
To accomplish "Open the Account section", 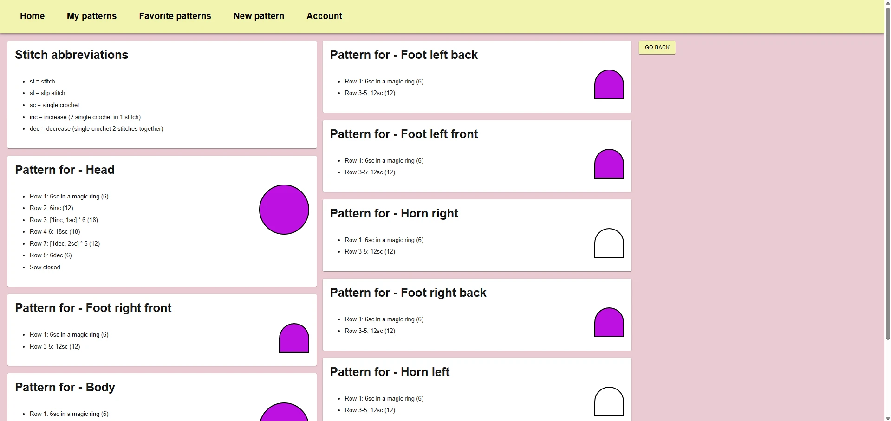I will (324, 16).
